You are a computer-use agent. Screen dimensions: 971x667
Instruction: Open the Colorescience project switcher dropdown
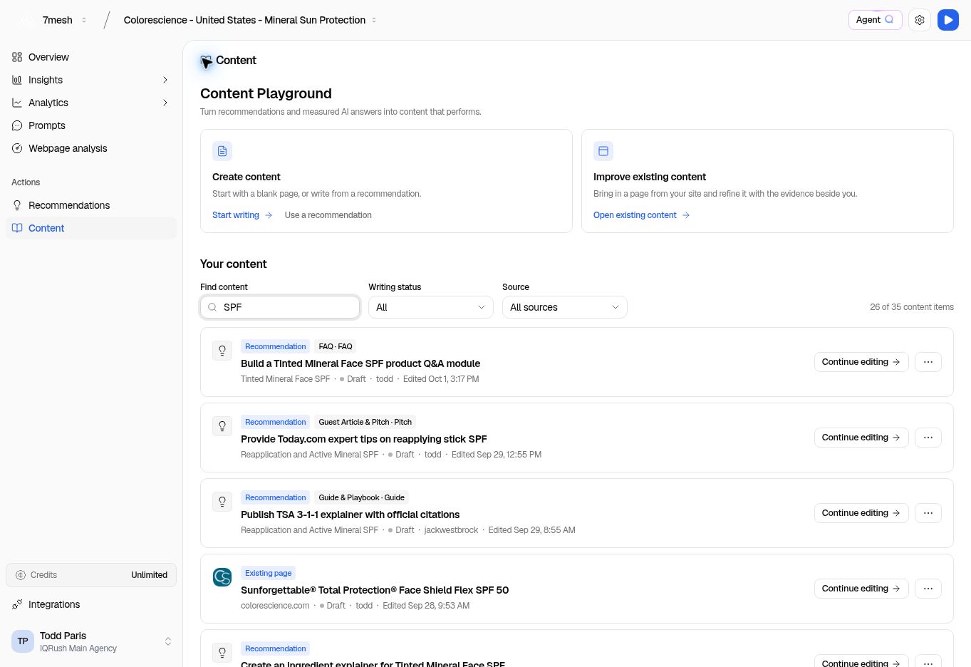pos(250,20)
